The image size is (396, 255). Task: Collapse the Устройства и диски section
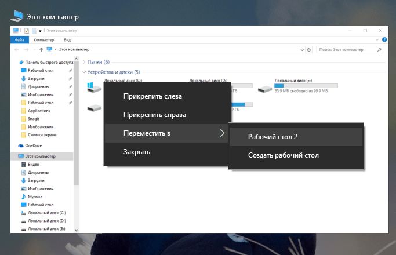pos(85,72)
